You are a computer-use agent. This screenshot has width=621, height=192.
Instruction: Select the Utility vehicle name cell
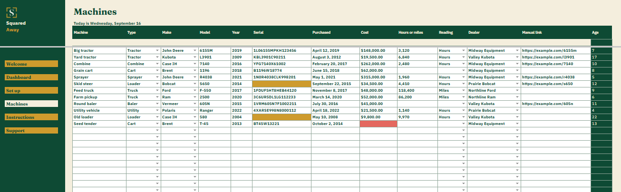(99, 110)
